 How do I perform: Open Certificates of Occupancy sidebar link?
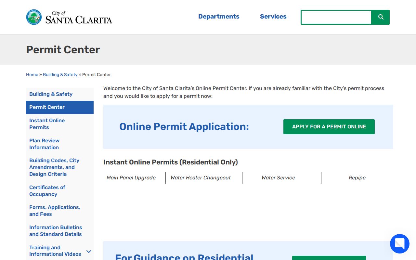point(60,191)
